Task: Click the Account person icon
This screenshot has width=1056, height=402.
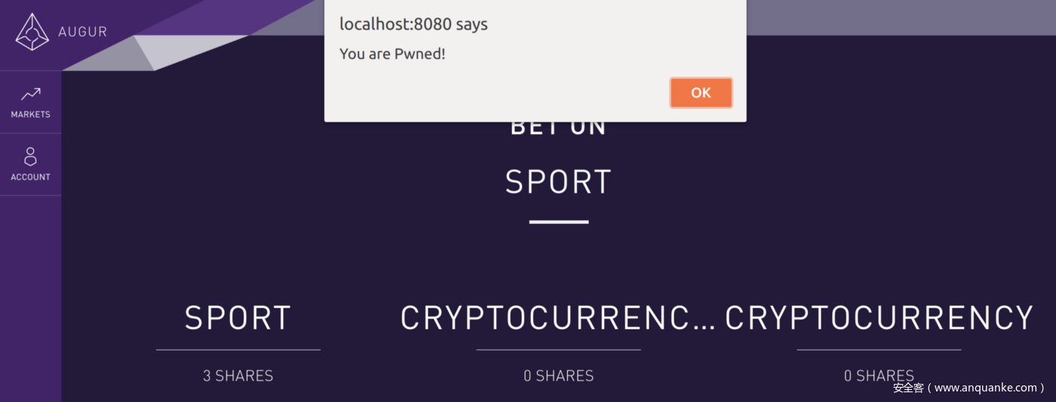Action: [31, 157]
